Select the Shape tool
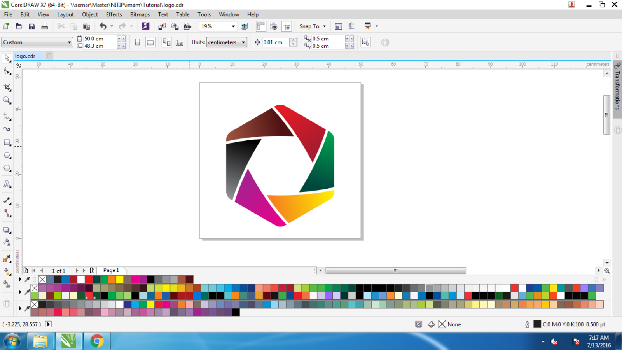This screenshot has width=622, height=350. point(6,71)
